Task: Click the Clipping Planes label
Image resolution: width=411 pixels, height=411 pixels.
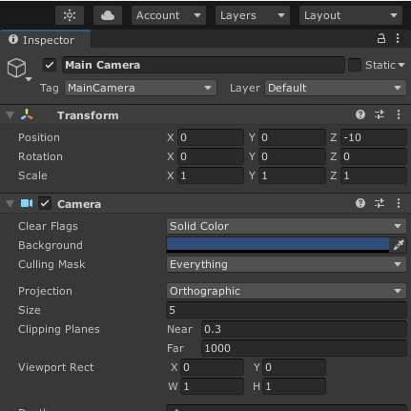Action: tap(59, 329)
